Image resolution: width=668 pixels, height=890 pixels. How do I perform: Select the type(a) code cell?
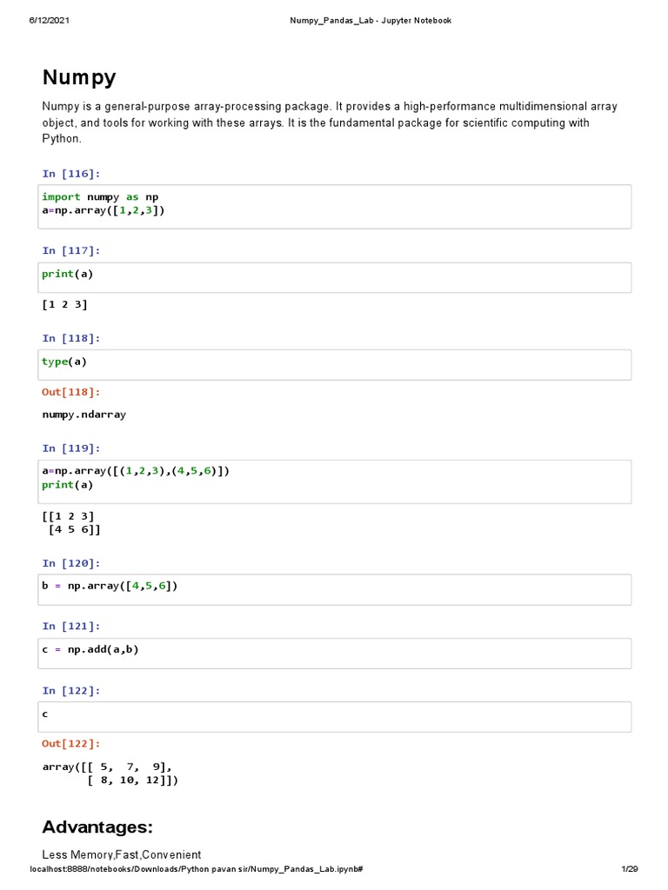coord(335,365)
